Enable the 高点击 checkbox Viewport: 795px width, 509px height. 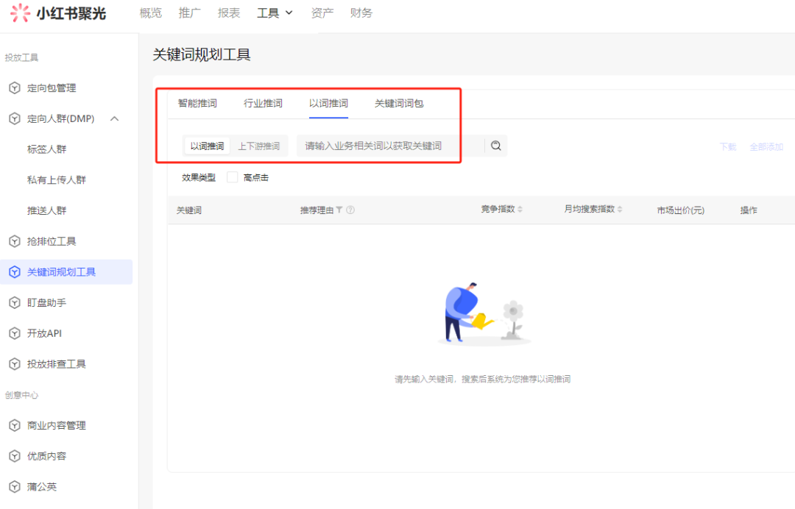tap(232, 177)
